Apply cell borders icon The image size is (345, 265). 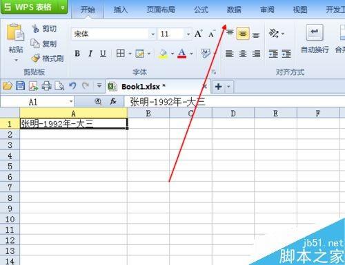[x=121, y=54]
